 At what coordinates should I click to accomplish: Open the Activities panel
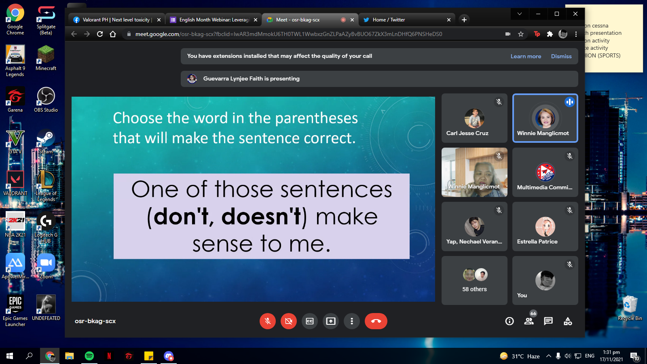(568, 321)
